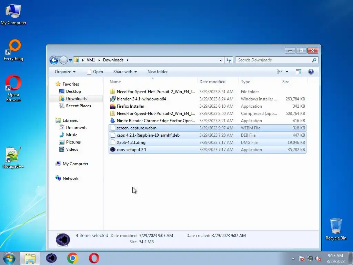Open the XaoS taskbar icon

point(51,258)
